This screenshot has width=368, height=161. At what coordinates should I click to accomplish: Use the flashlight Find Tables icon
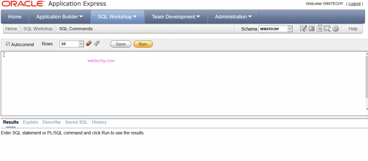[x=97, y=43]
